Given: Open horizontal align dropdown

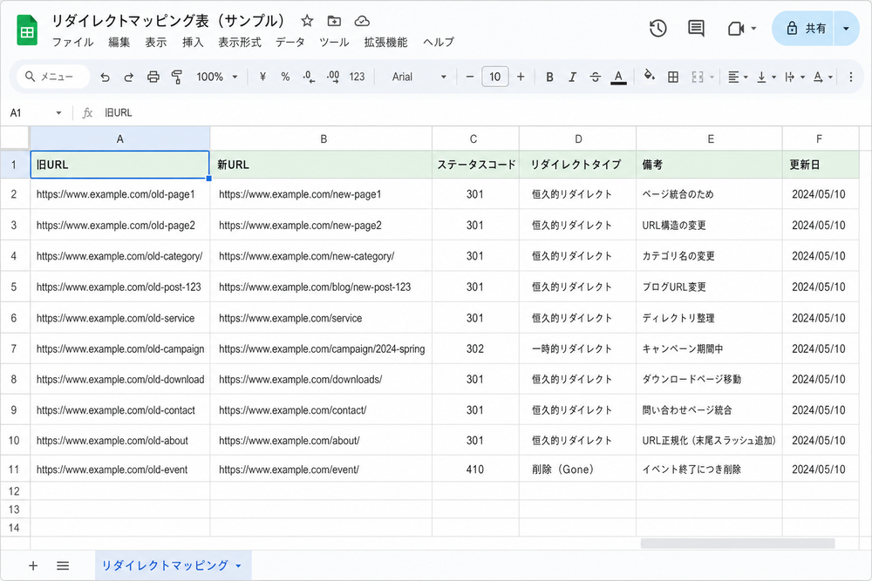Looking at the screenshot, I should [x=738, y=78].
